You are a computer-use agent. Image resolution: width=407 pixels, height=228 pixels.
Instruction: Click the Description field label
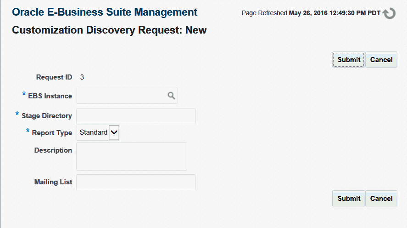click(x=53, y=150)
